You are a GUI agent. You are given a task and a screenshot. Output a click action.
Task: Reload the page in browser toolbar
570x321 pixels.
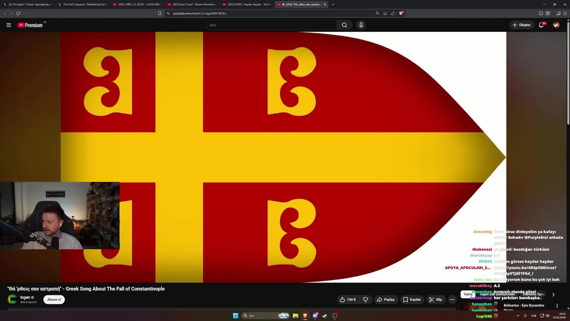coord(18,13)
